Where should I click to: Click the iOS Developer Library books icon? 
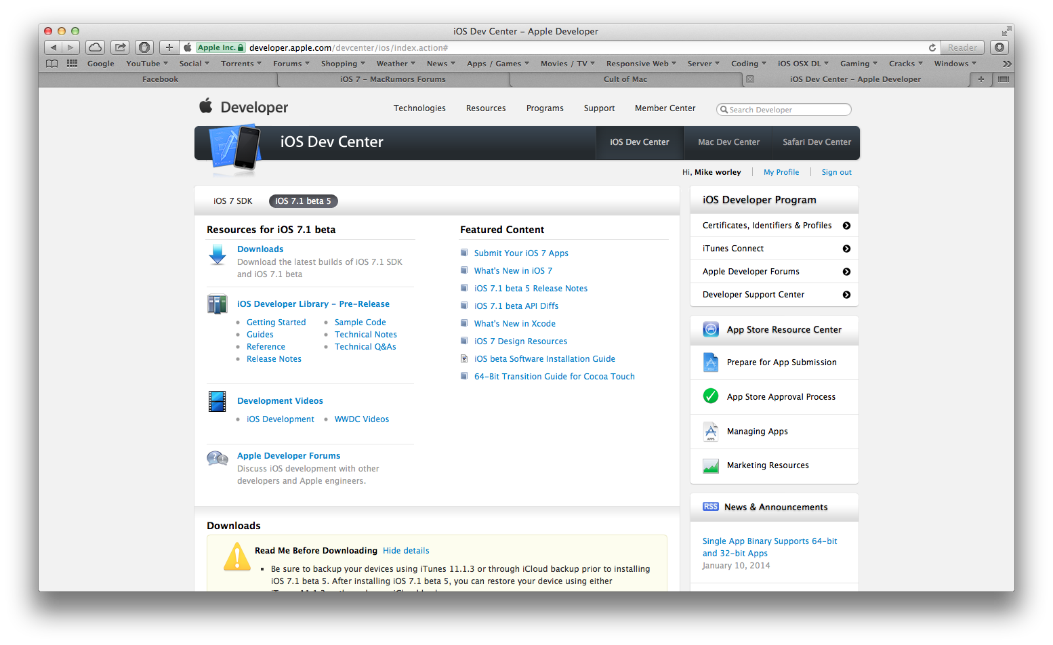(217, 304)
